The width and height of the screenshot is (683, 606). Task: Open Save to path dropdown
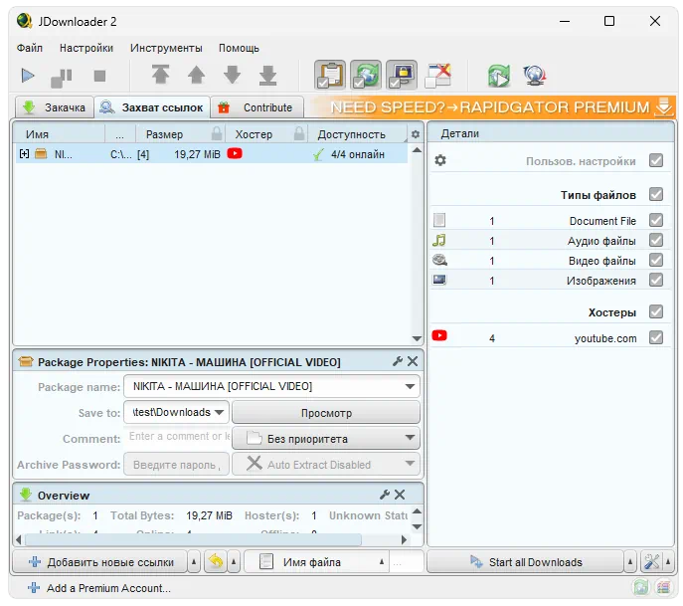tap(219, 412)
